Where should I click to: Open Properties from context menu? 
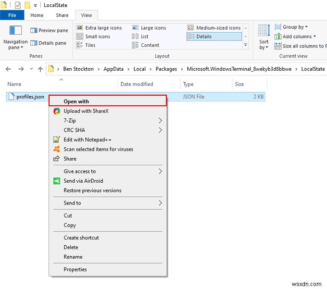108,269
